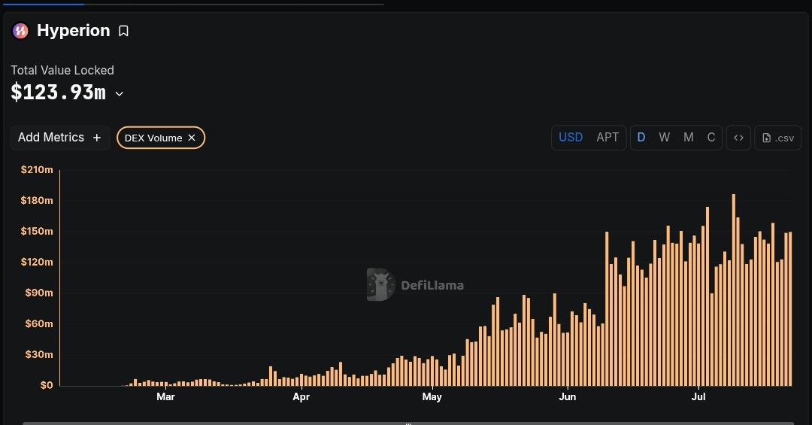Click the Jul x-axis label
This screenshot has height=425, width=812.
[x=698, y=397]
